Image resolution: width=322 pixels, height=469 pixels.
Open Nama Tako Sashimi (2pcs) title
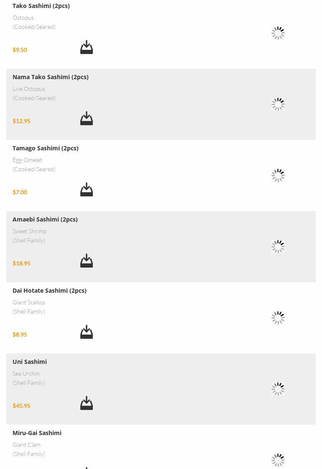pyautogui.click(x=51, y=77)
